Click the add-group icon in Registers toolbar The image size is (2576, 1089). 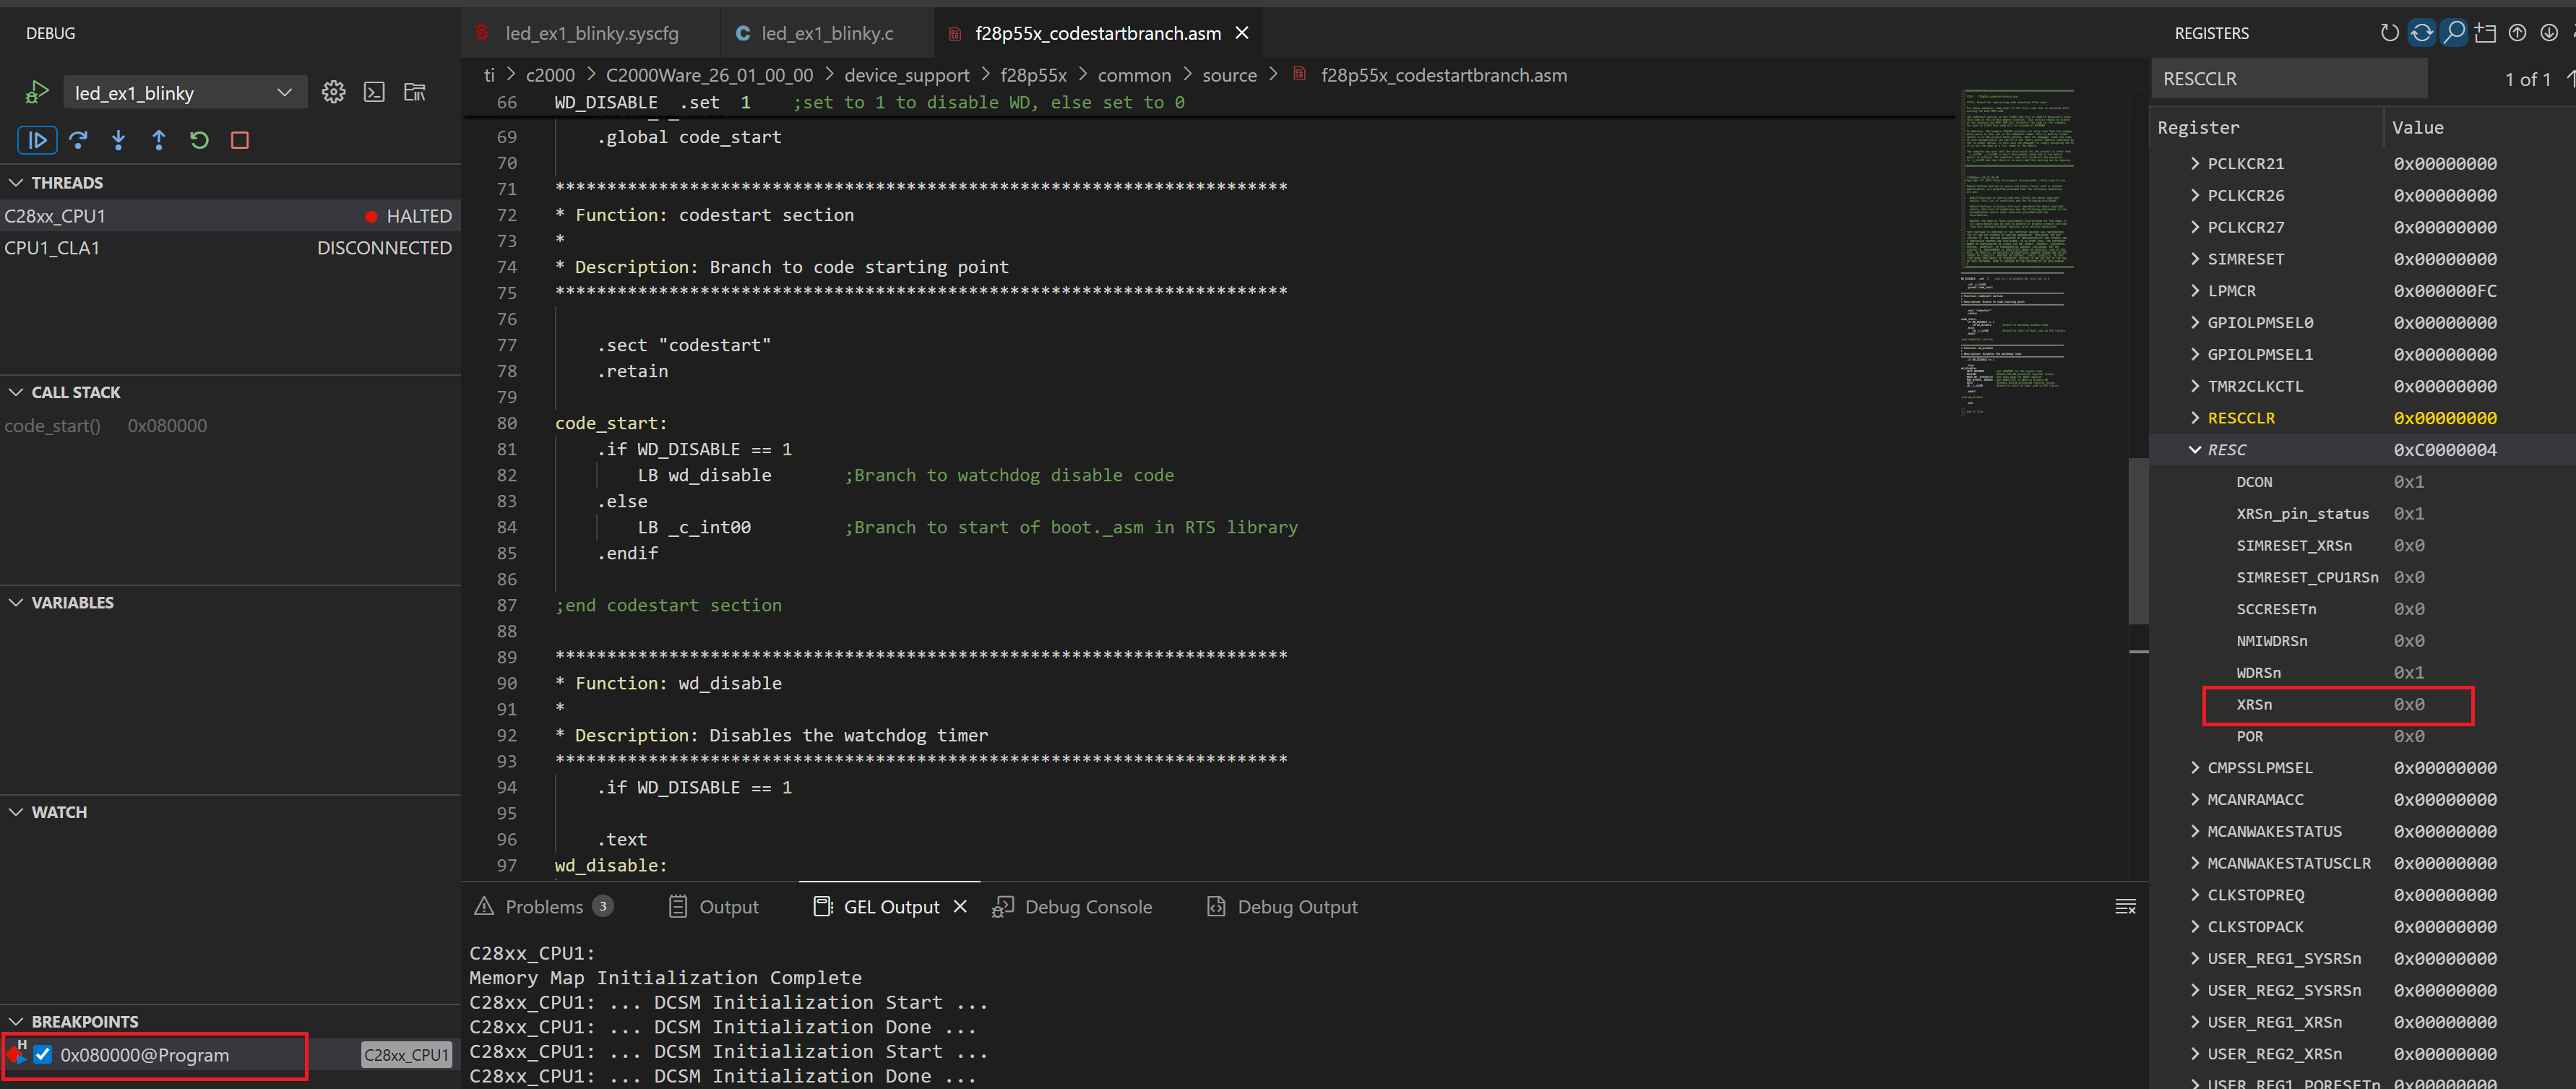coord(2486,33)
